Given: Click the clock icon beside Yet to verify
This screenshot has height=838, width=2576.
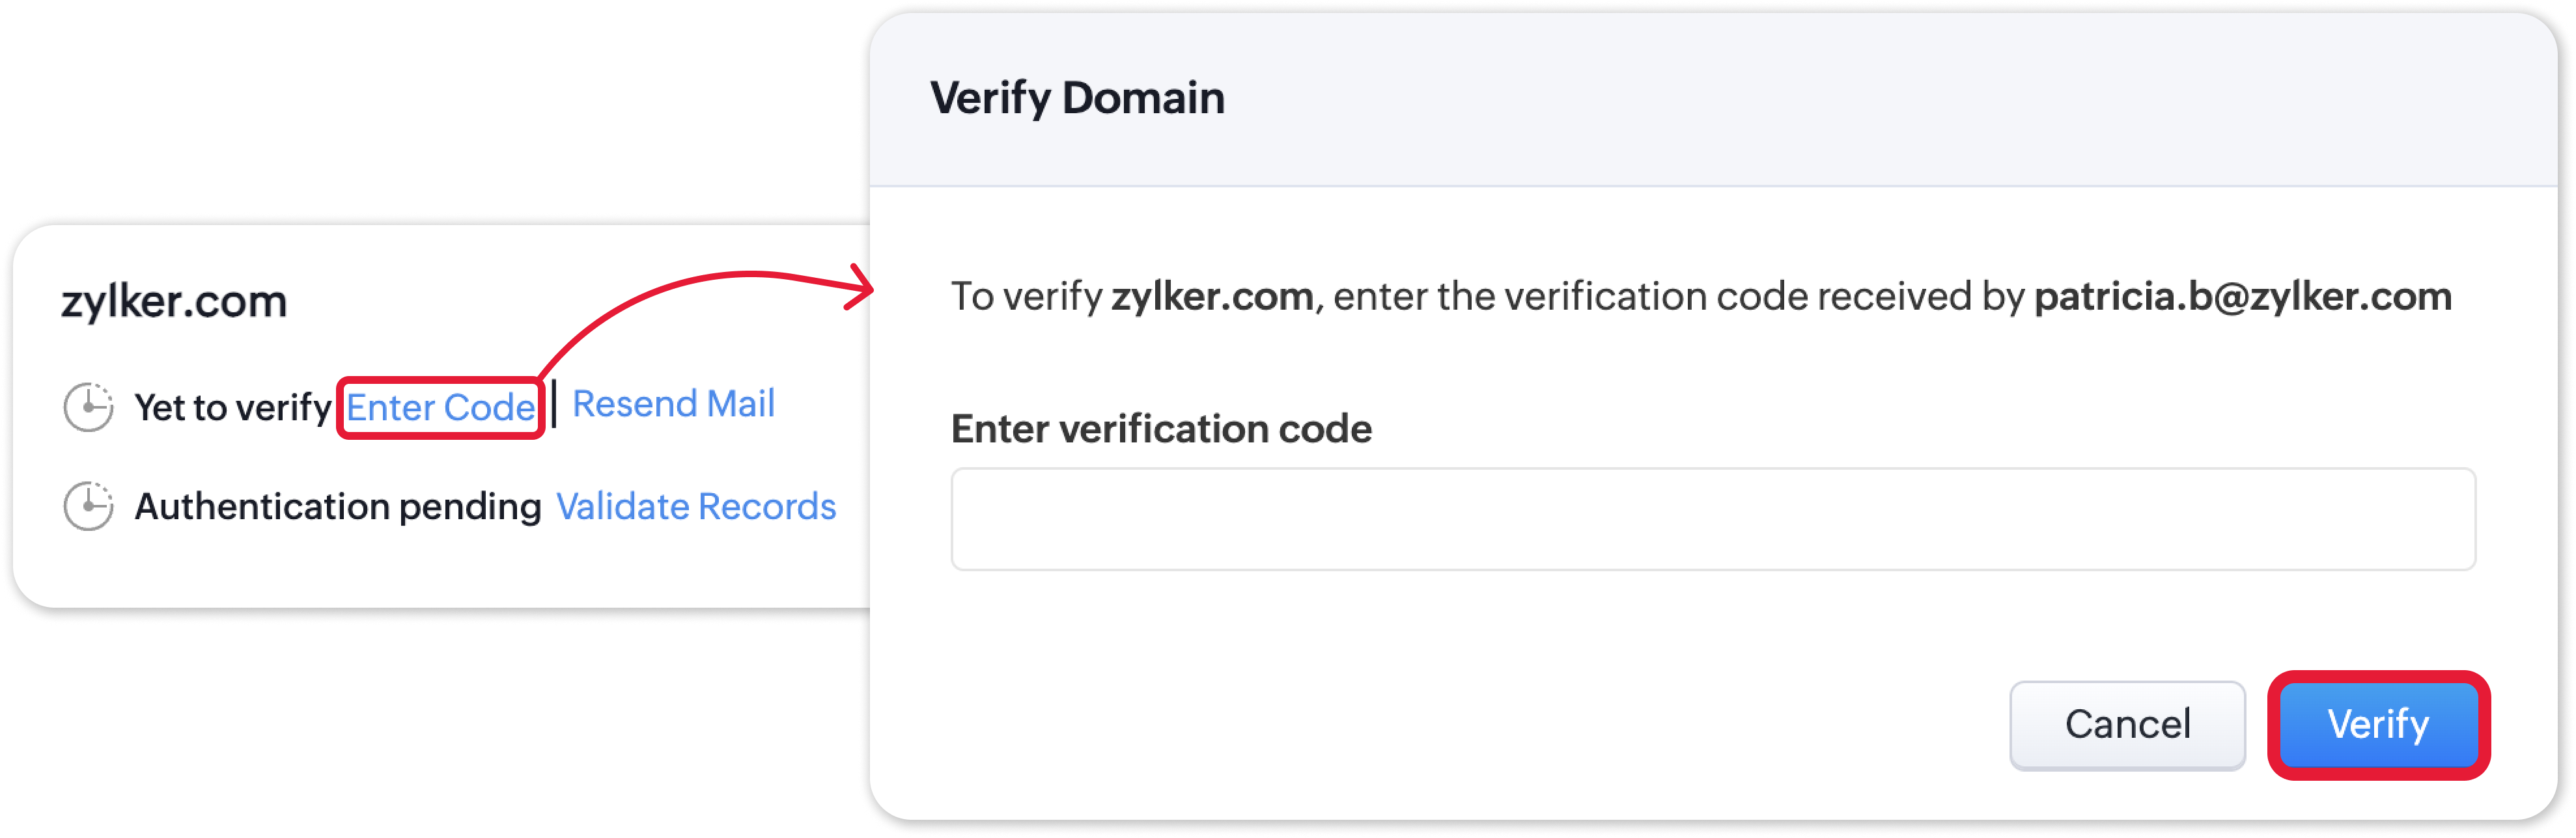Looking at the screenshot, I should click(88, 407).
